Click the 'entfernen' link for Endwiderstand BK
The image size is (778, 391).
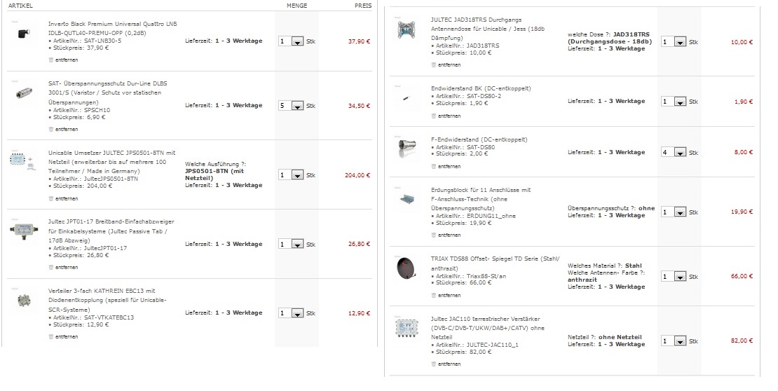pos(449,116)
